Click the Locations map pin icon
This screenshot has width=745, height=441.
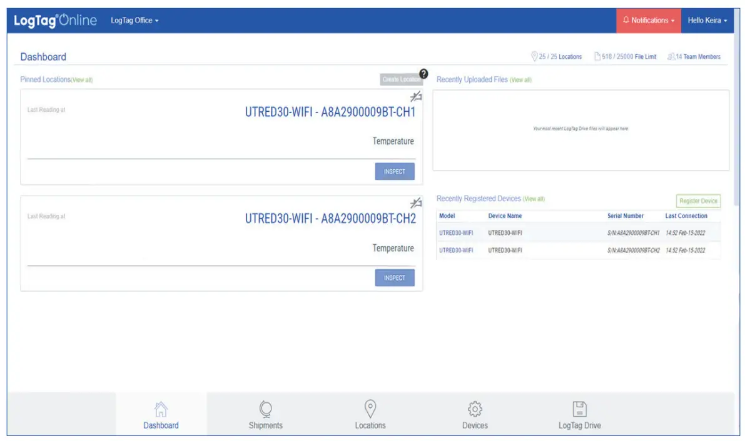coord(370,409)
